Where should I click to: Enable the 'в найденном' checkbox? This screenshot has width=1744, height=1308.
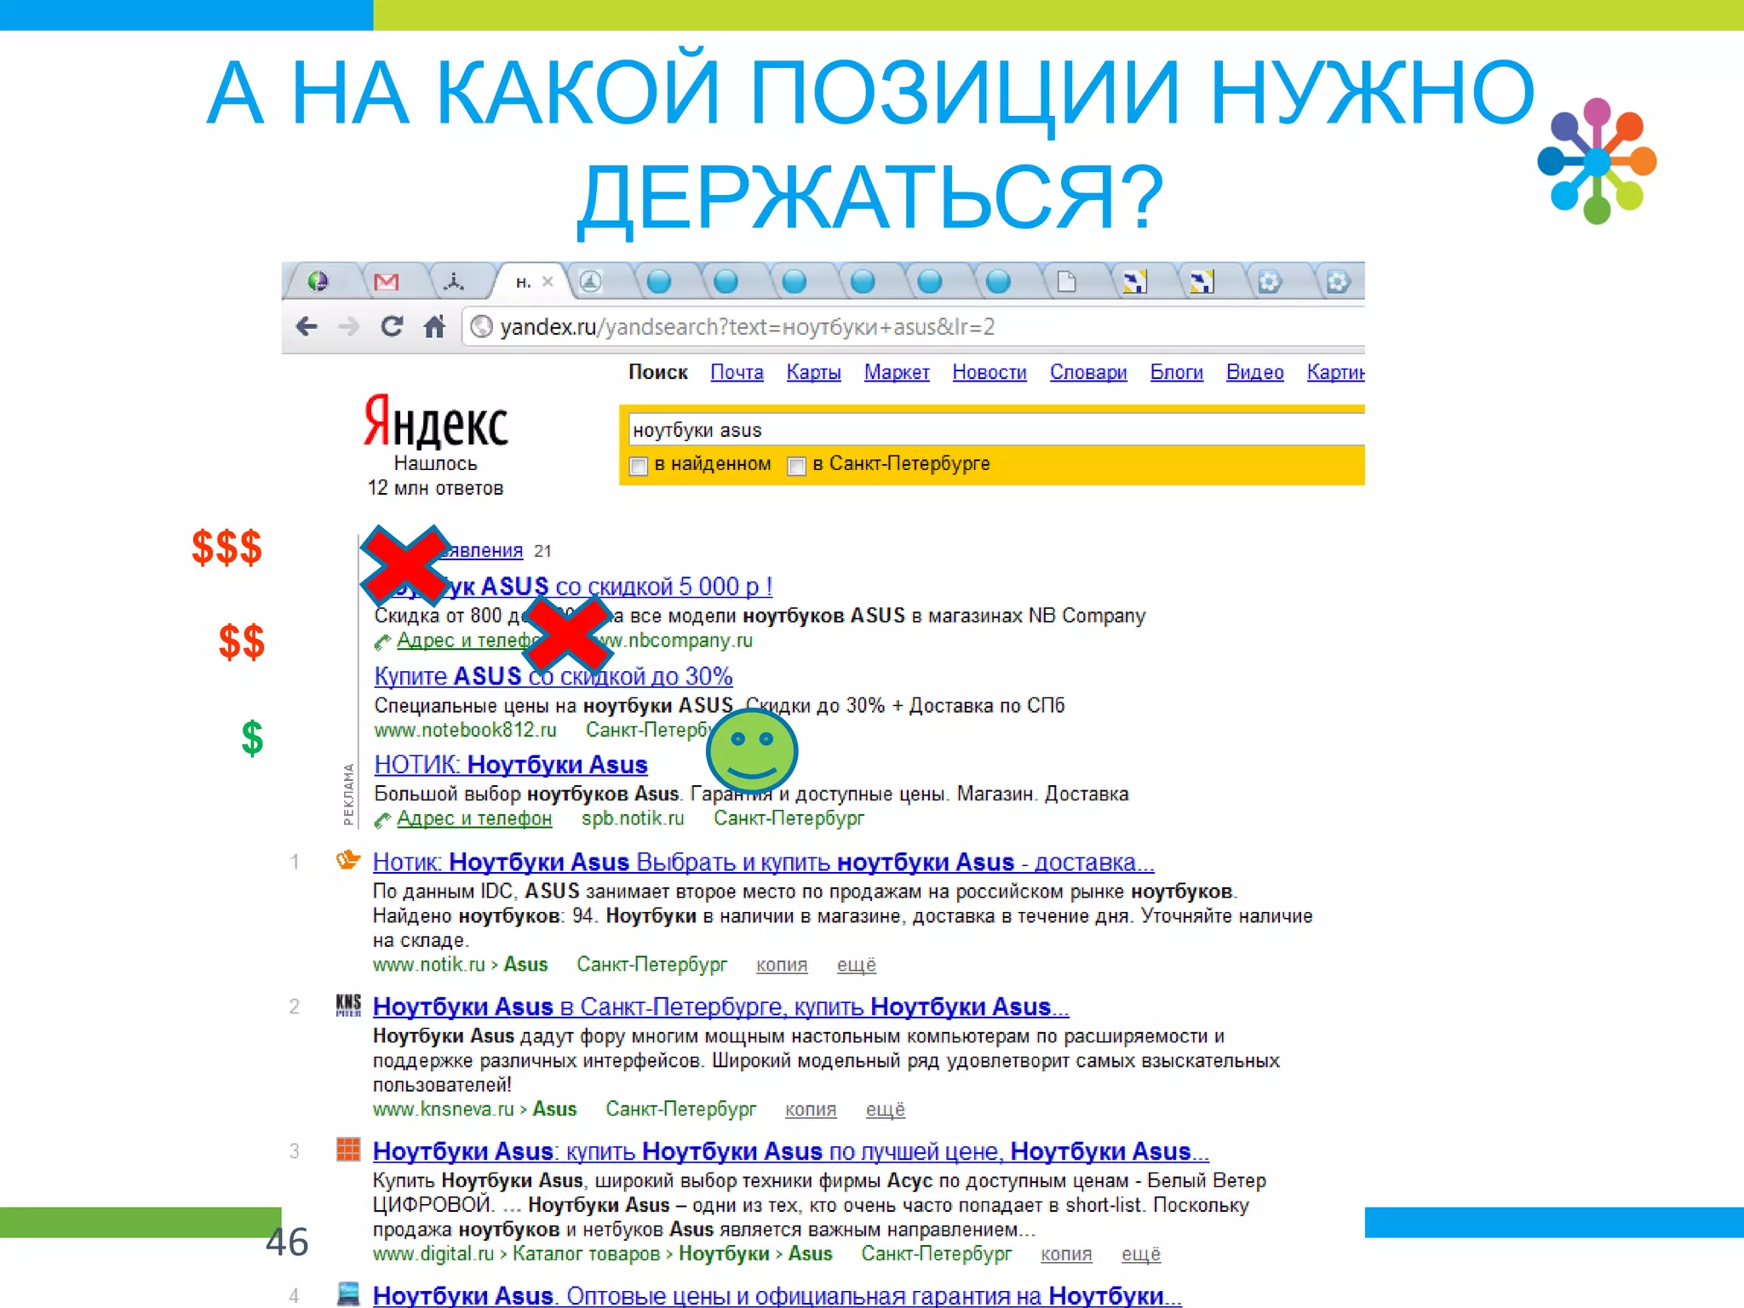click(x=639, y=466)
